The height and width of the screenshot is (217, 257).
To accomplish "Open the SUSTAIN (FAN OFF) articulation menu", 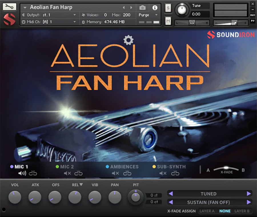I will [x=208, y=202].
